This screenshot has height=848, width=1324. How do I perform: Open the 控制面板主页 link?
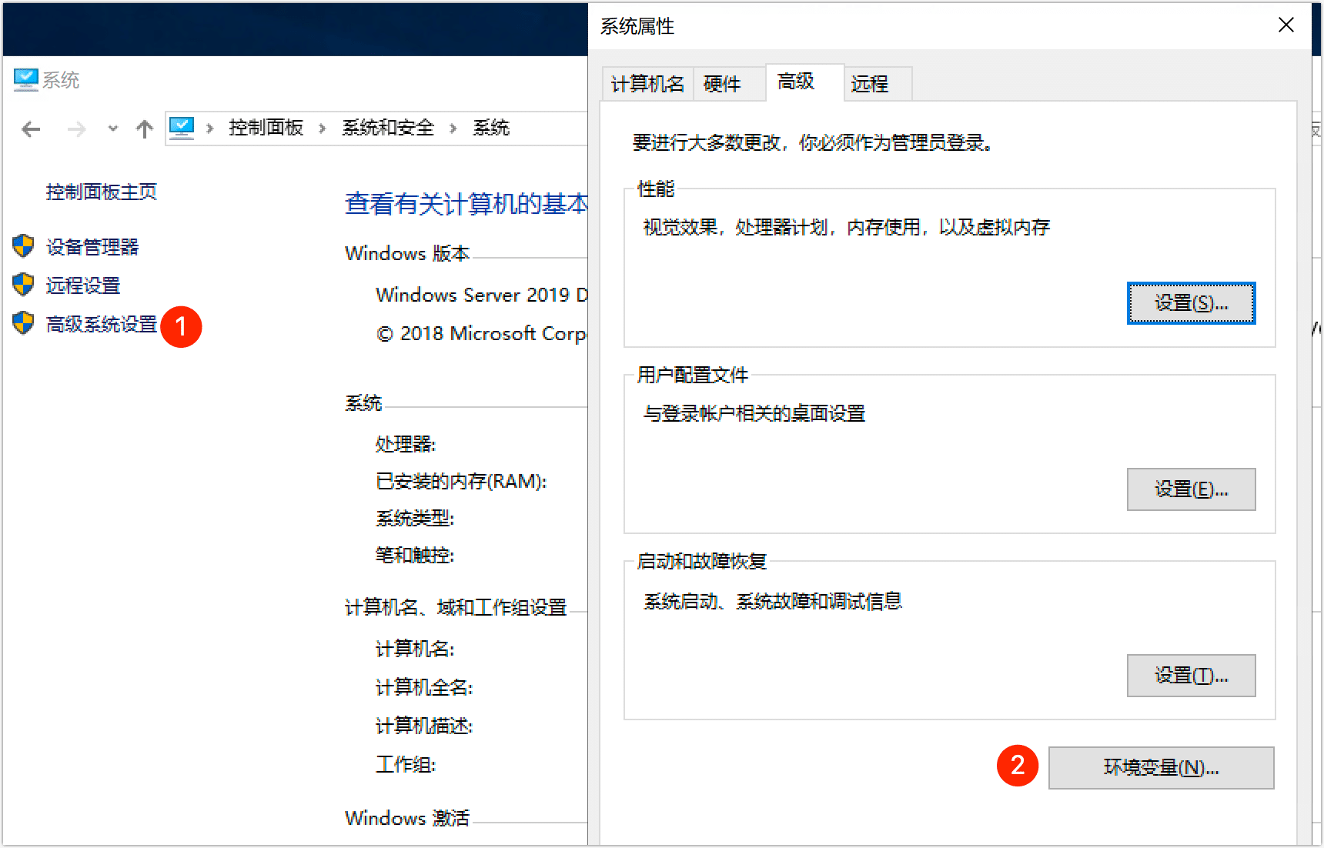(101, 192)
